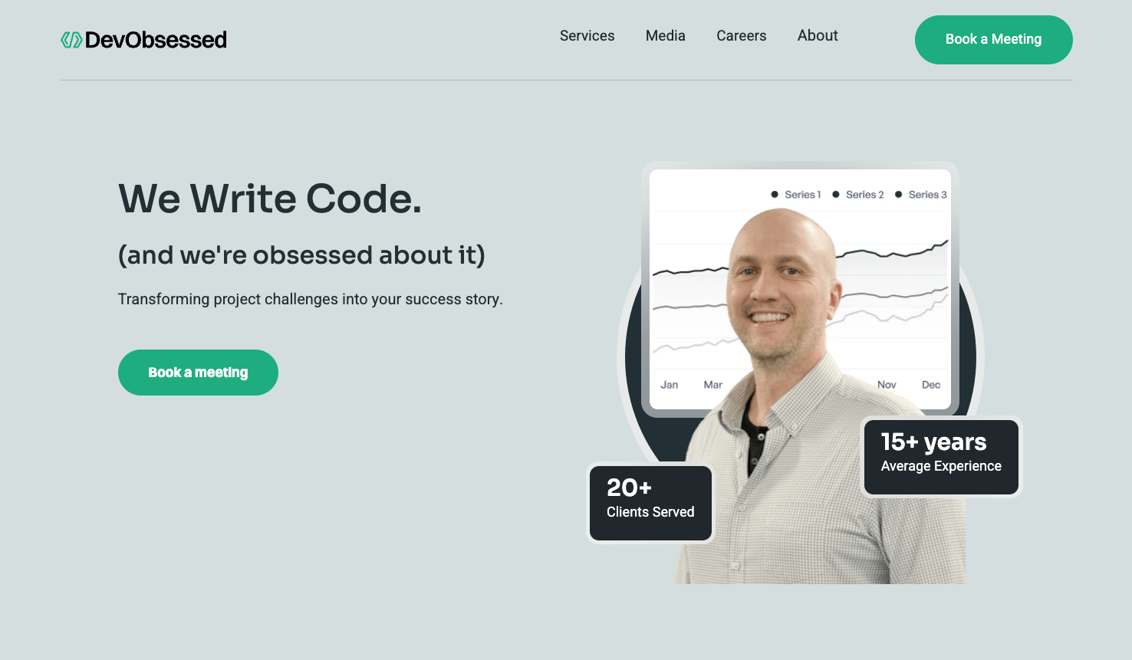Open the Careers navigation link
This screenshot has width=1132, height=660.
(742, 36)
